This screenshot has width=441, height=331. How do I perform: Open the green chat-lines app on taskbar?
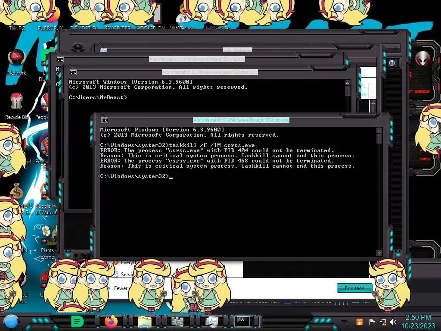coord(77,322)
